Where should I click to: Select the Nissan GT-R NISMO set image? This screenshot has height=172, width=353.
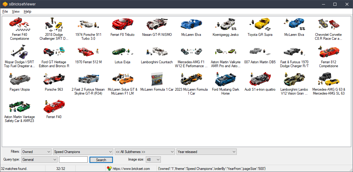click(157, 24)
